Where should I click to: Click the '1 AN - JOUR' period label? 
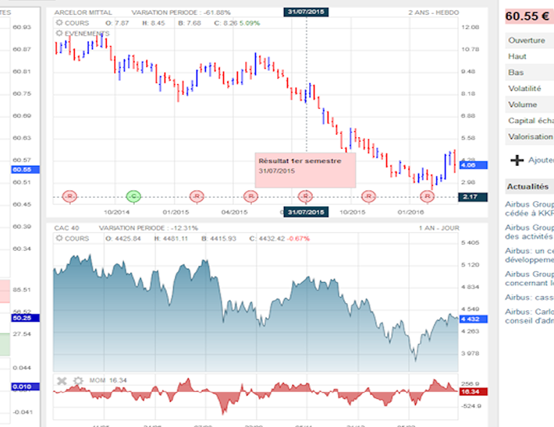click(439, 228)
